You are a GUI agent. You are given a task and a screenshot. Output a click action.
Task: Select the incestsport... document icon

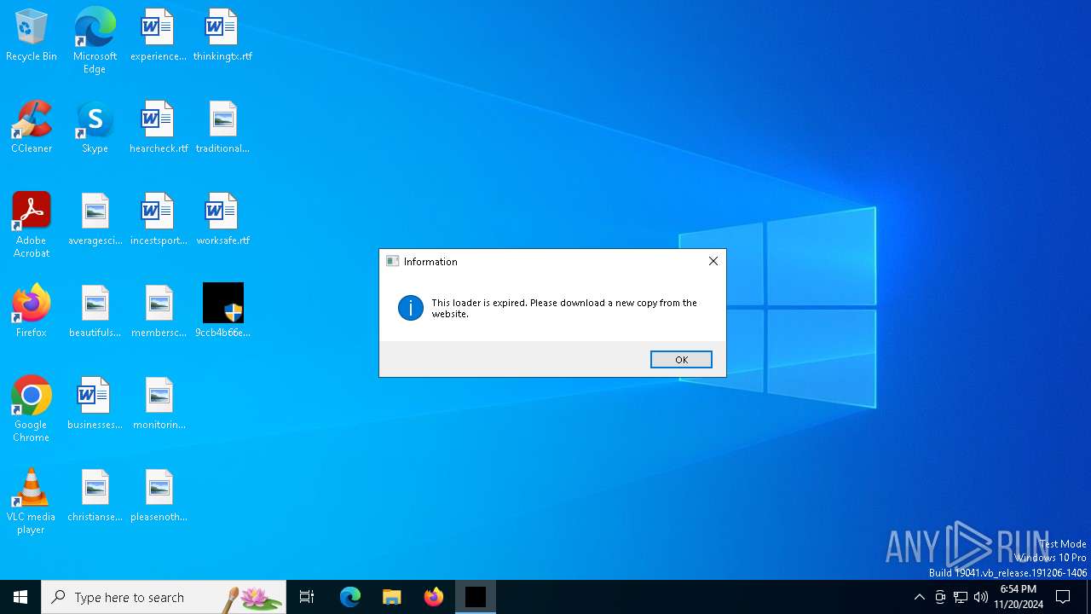tap(158, 220)
